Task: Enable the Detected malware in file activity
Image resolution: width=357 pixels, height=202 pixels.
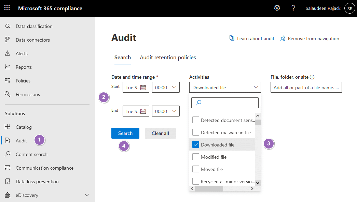Action: tap(196, 132)
